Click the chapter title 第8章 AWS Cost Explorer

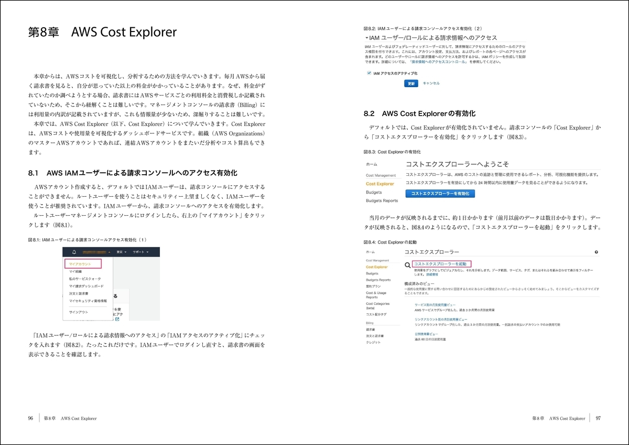coord(102,33)
